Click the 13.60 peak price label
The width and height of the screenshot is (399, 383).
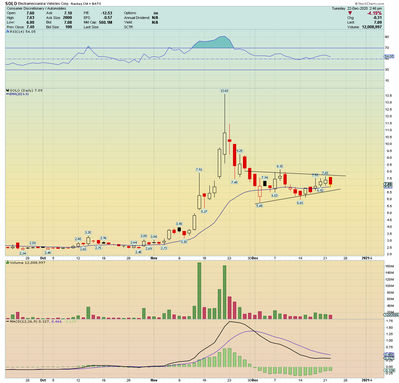[224, 91]
